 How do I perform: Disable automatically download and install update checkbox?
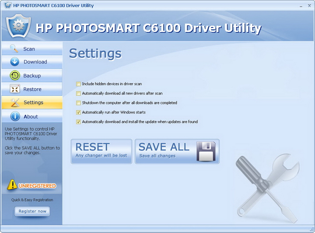[x=78, y=122]
